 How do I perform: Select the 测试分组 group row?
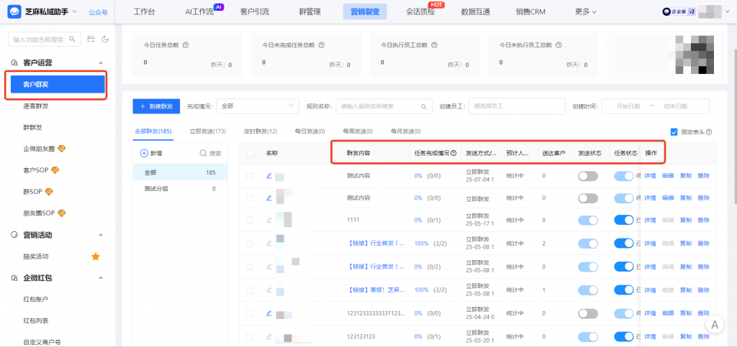click(x=180, y=188)
